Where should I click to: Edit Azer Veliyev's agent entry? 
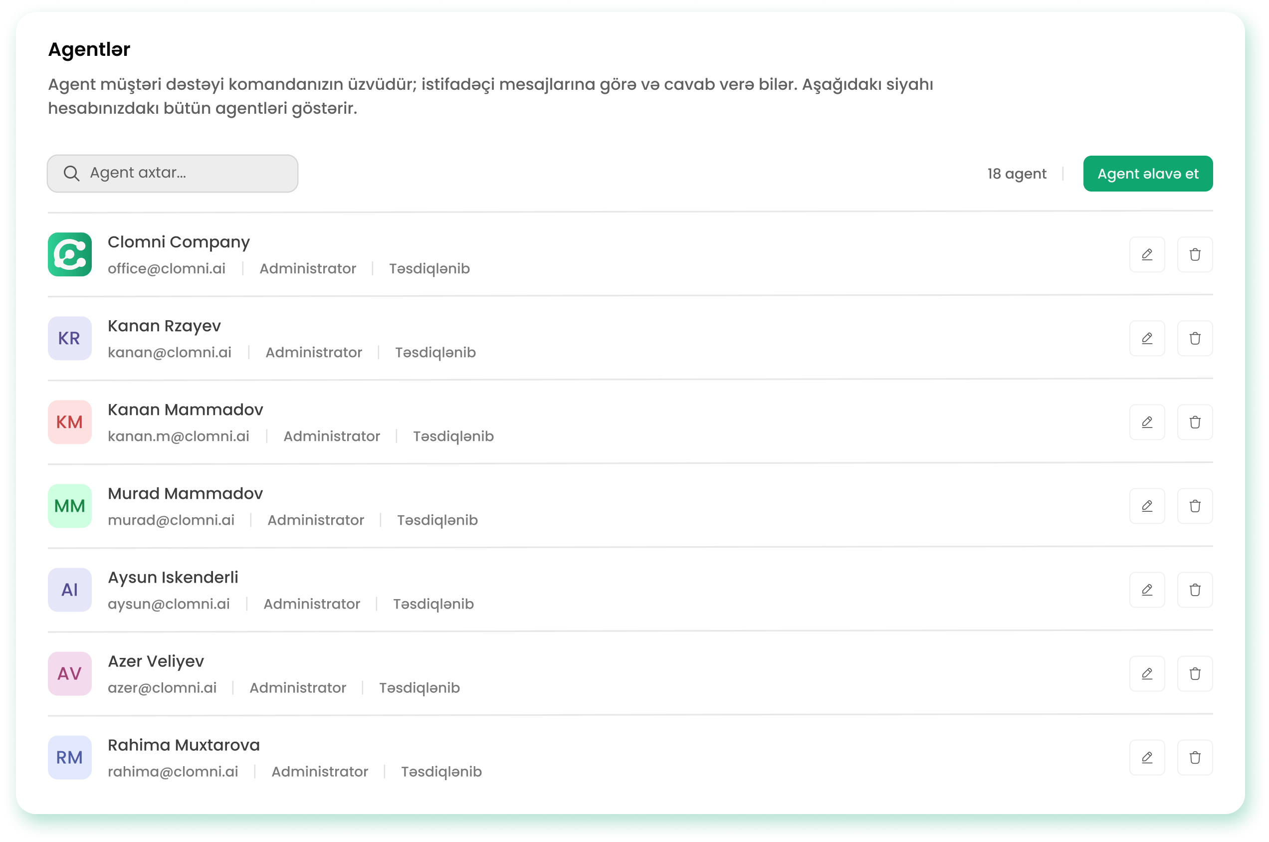click(1147, 673)
